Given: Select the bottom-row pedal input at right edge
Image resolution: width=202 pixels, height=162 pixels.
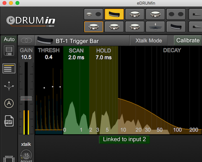Looking at the screenshot, I should [195, 27].
